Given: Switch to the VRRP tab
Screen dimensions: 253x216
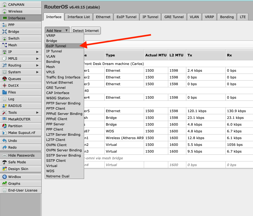Looking at the screenshot, I should click(210, 17).
